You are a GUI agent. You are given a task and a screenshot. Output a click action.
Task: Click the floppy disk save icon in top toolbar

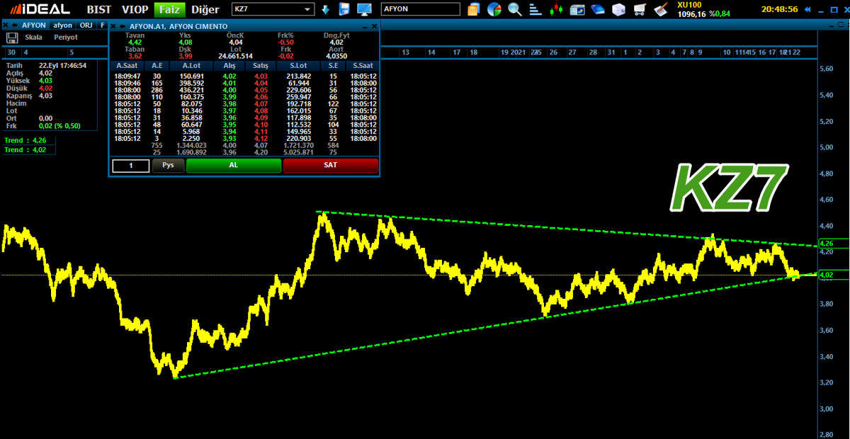click(x=345, y=9)
